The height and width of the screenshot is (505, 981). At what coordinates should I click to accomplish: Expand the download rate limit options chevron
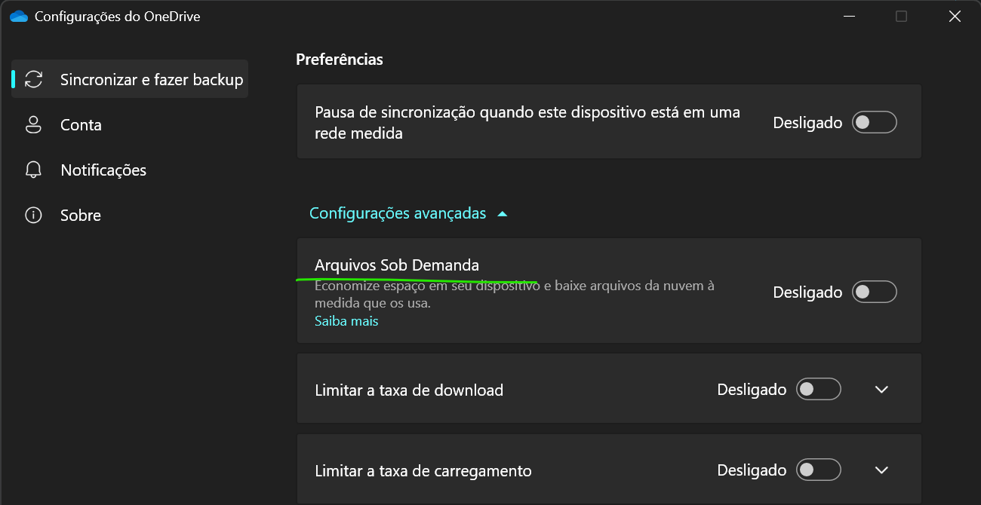(881, 390)
